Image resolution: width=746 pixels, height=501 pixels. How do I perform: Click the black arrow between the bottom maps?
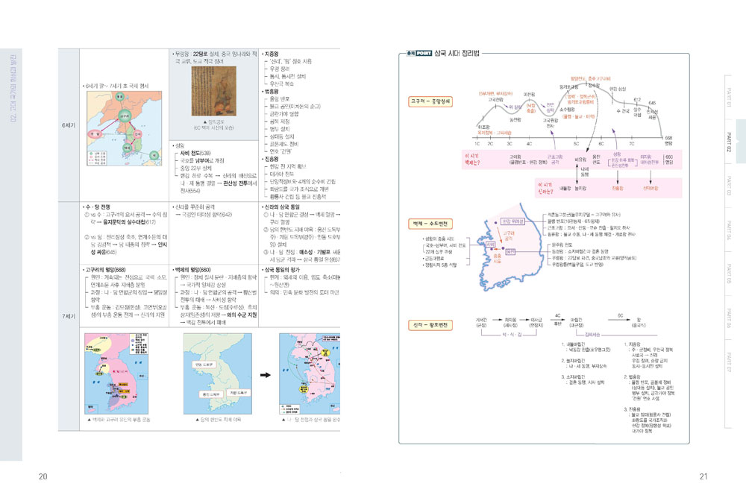(266, 375)
